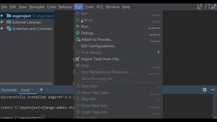
Task: Click the Import Tests arrow icon
Action: (x=78, y=59)
